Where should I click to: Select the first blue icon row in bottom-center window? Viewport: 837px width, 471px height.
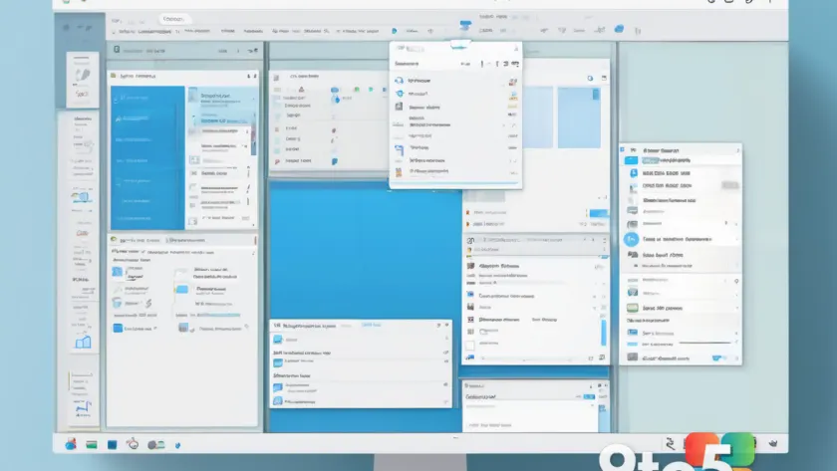(361, 340)
